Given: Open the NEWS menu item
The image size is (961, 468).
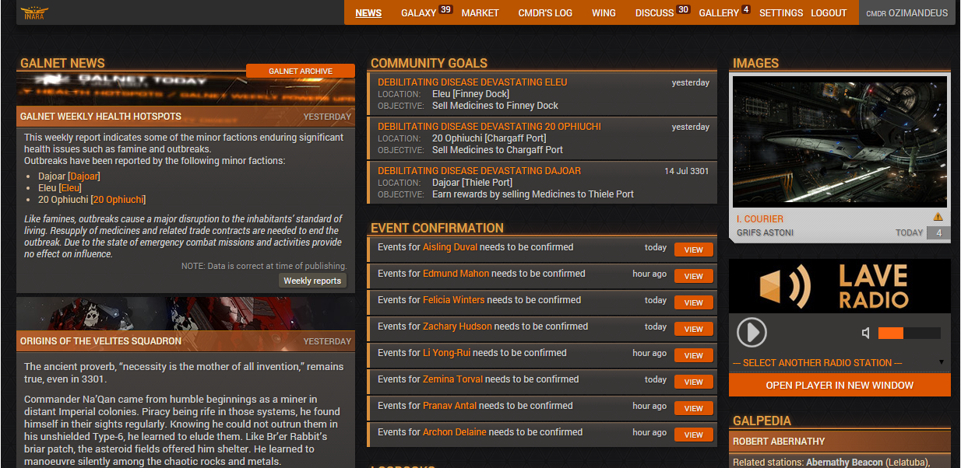Looking at the screenshot, I should [x=368, y=13].
